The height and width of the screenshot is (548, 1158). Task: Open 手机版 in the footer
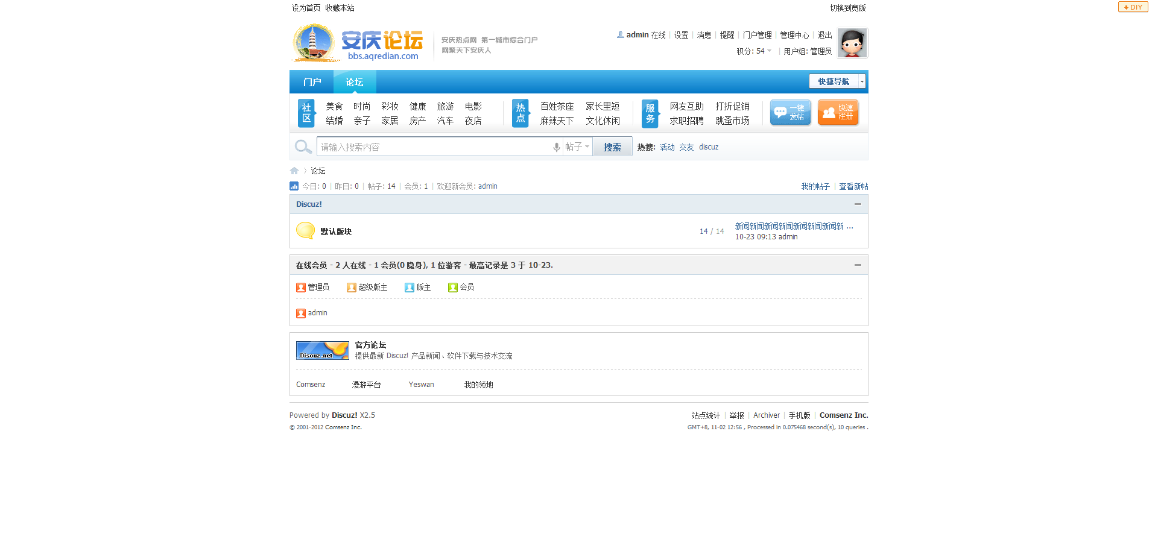coord(800,415)
